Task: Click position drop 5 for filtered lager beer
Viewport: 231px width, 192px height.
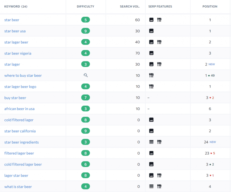Action: 212,153
